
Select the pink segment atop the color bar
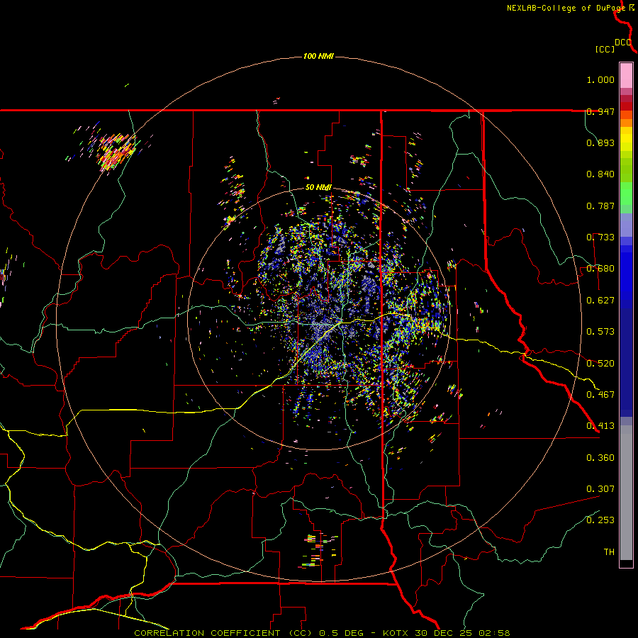(626, 76)
